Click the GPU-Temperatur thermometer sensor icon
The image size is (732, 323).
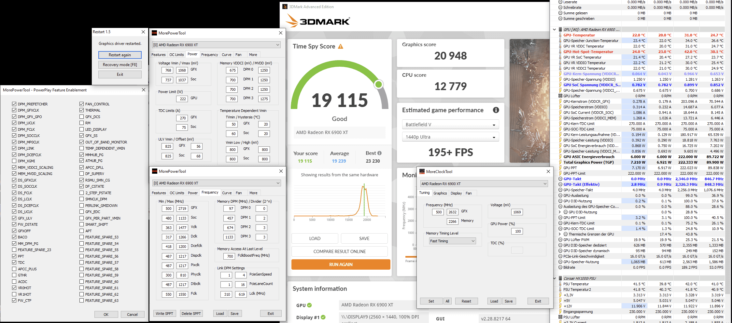pyautogui.click(x=560, y=35)
